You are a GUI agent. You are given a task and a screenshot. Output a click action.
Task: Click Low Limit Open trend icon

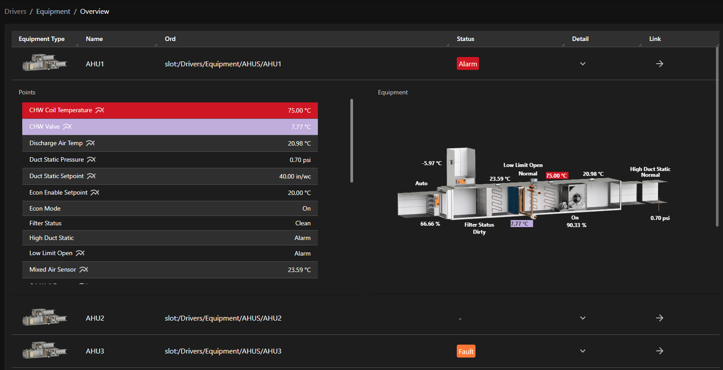[80, 253]
